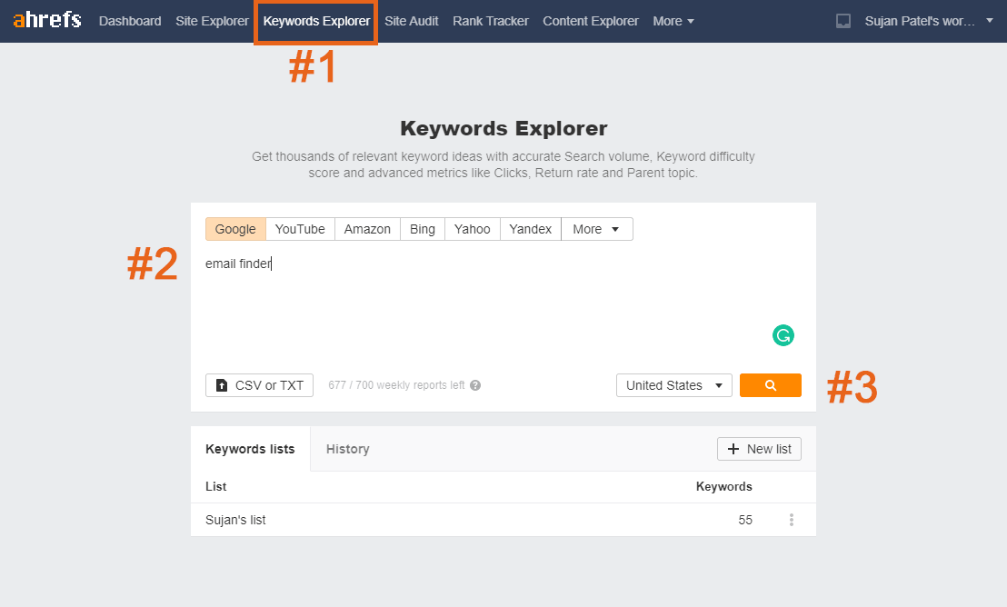Switch to the History tab
The width and height of the screenshot is (1007, 607).
pyautogui.click(x=347, y=449)
